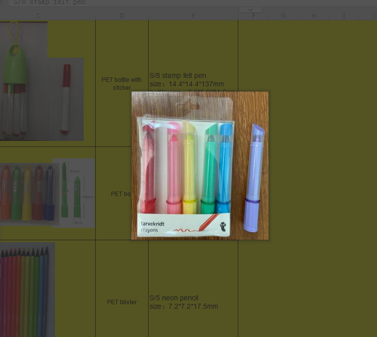The height and width of the screenshot is (337, 377).
Task: Click the farvekridt crayons popup image
Action: [200, 165]
